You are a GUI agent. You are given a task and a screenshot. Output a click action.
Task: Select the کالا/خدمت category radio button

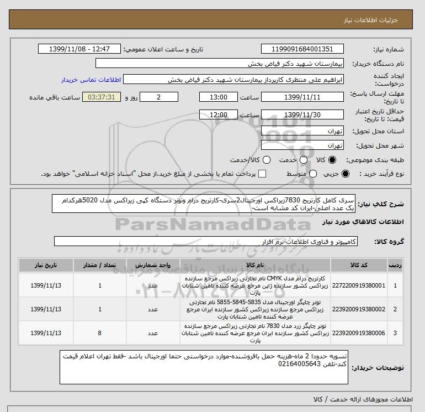tap(267, 160)
